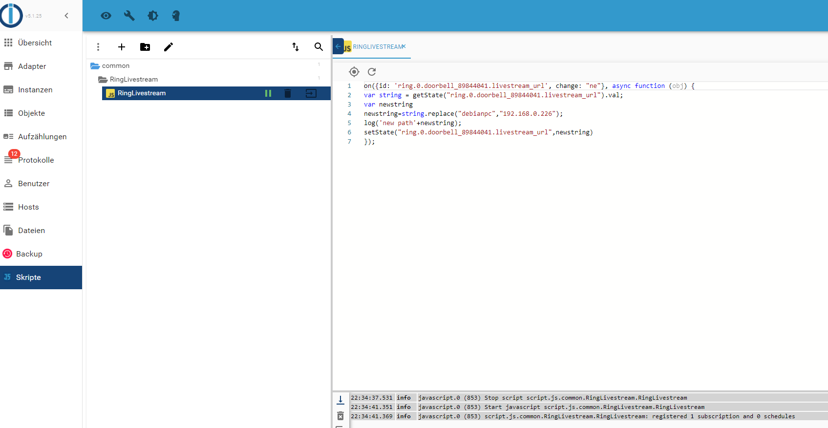Image resolution: width=828 pixels, height=428 pixels.
Task: Click the log('new path' line
Action: 413,123
